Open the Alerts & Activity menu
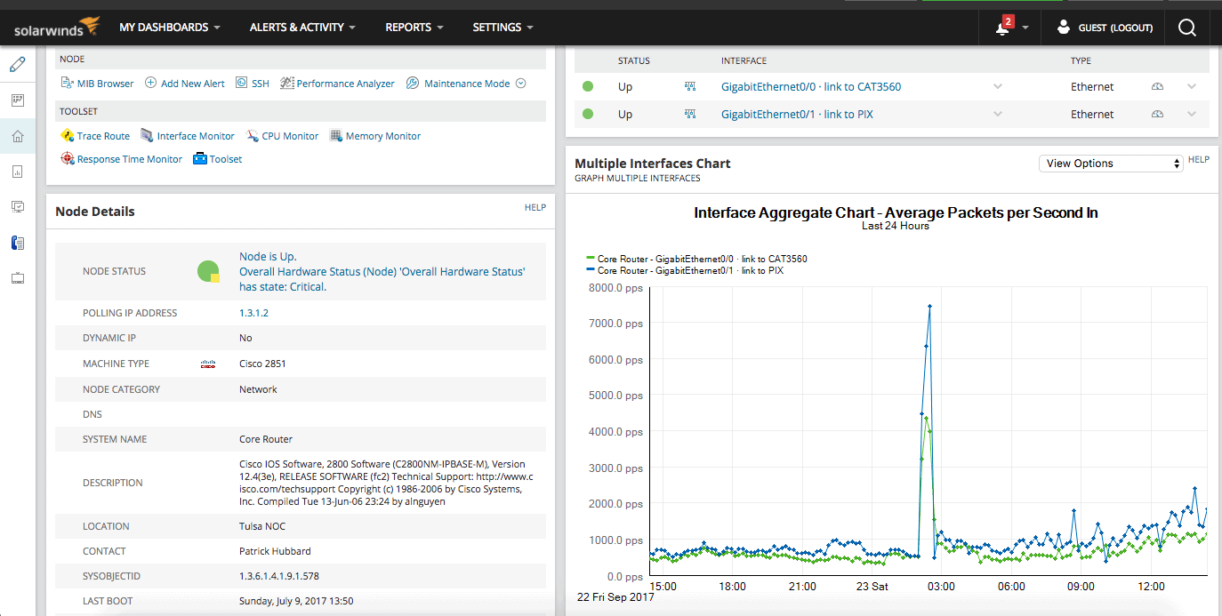The height and width of the screenshot is (616, 1222). coord(302,28)
